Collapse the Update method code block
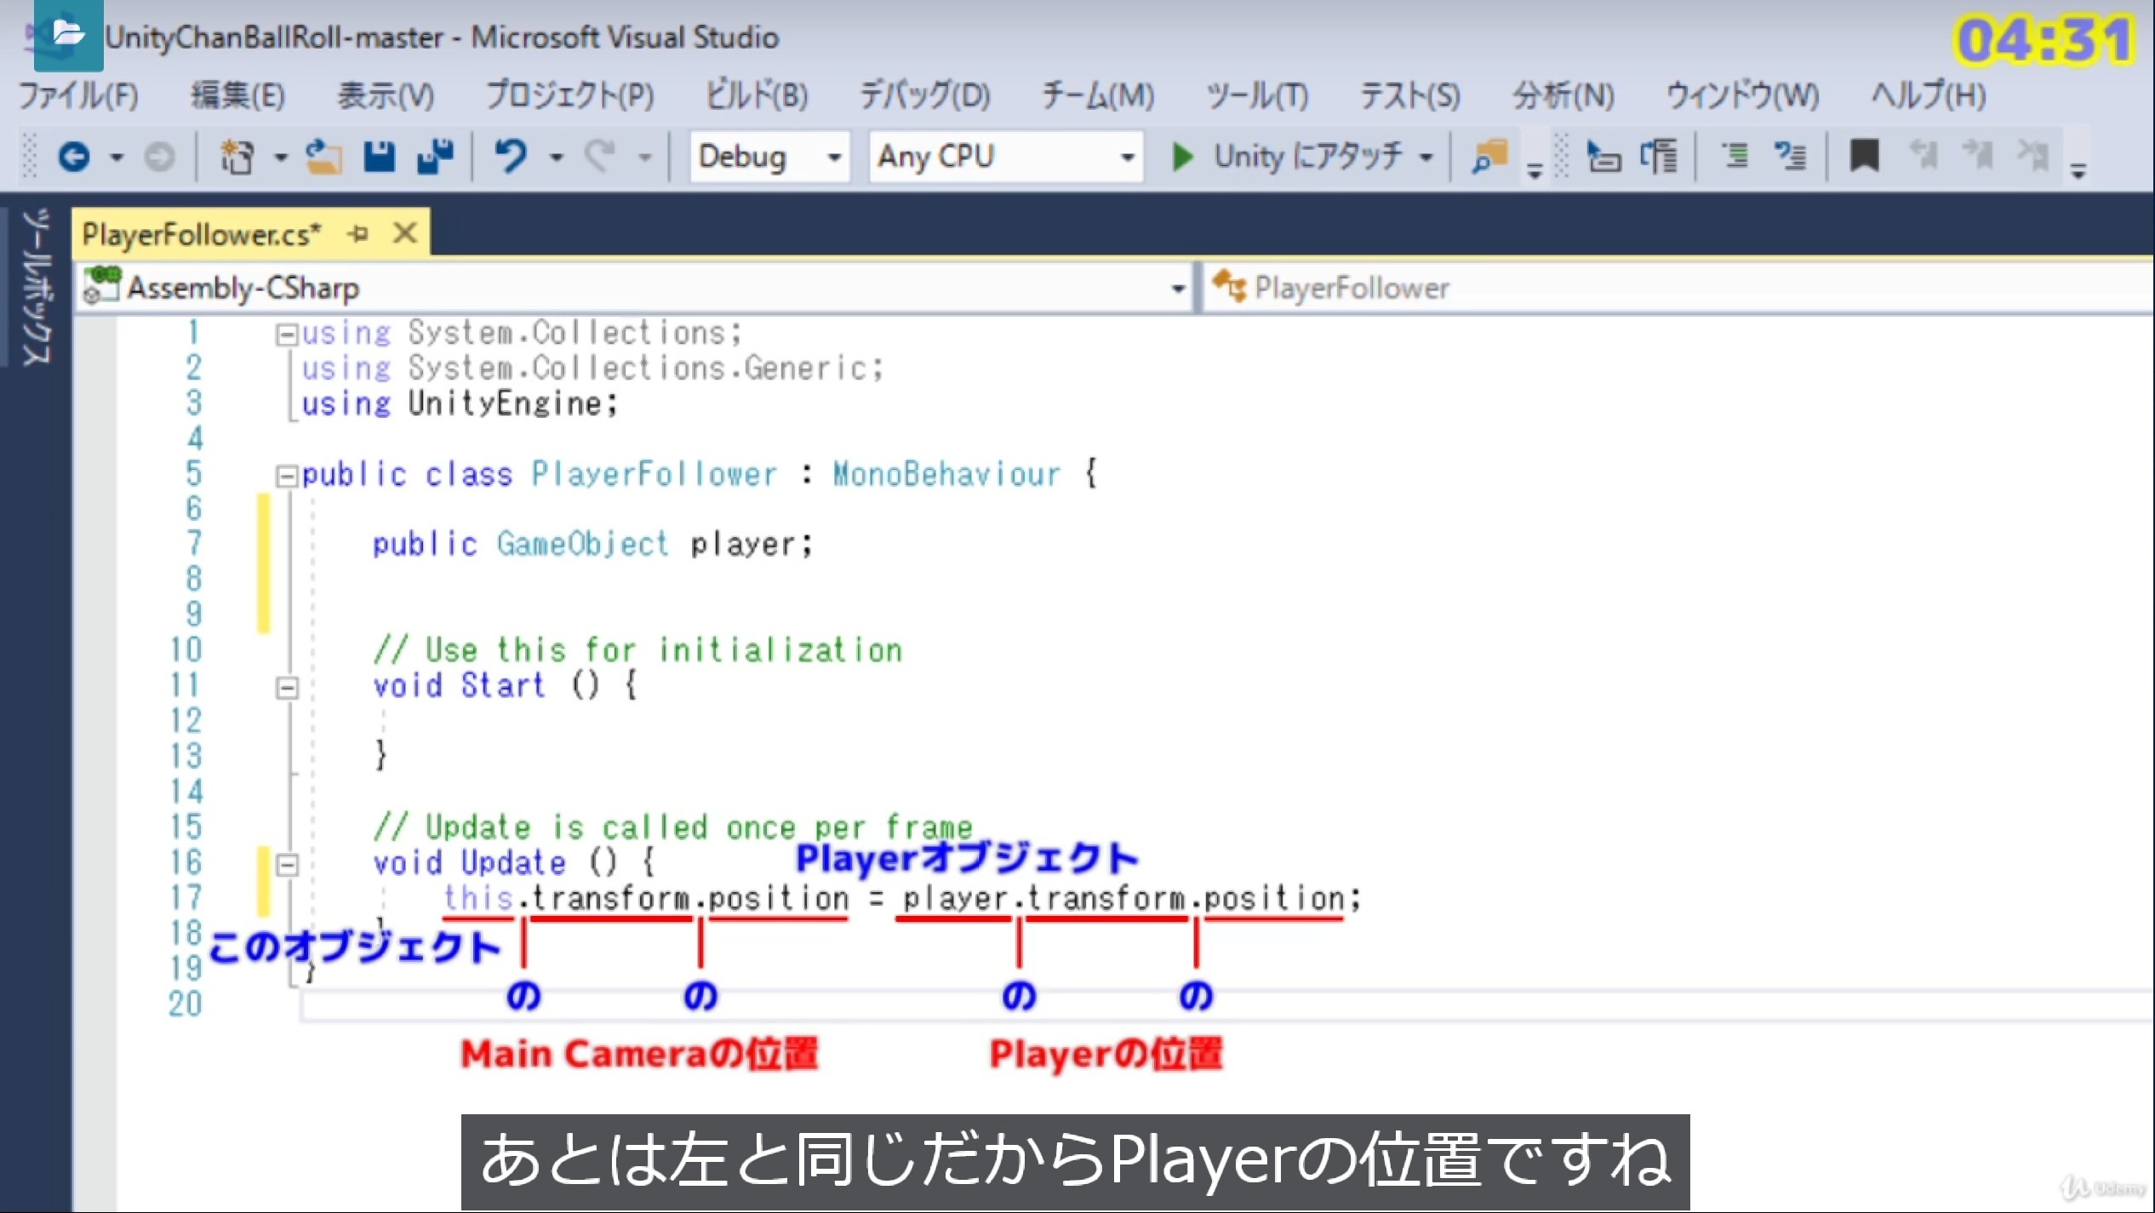The height and width of the screenshot is (1213, 2155). tap(287, 866)
